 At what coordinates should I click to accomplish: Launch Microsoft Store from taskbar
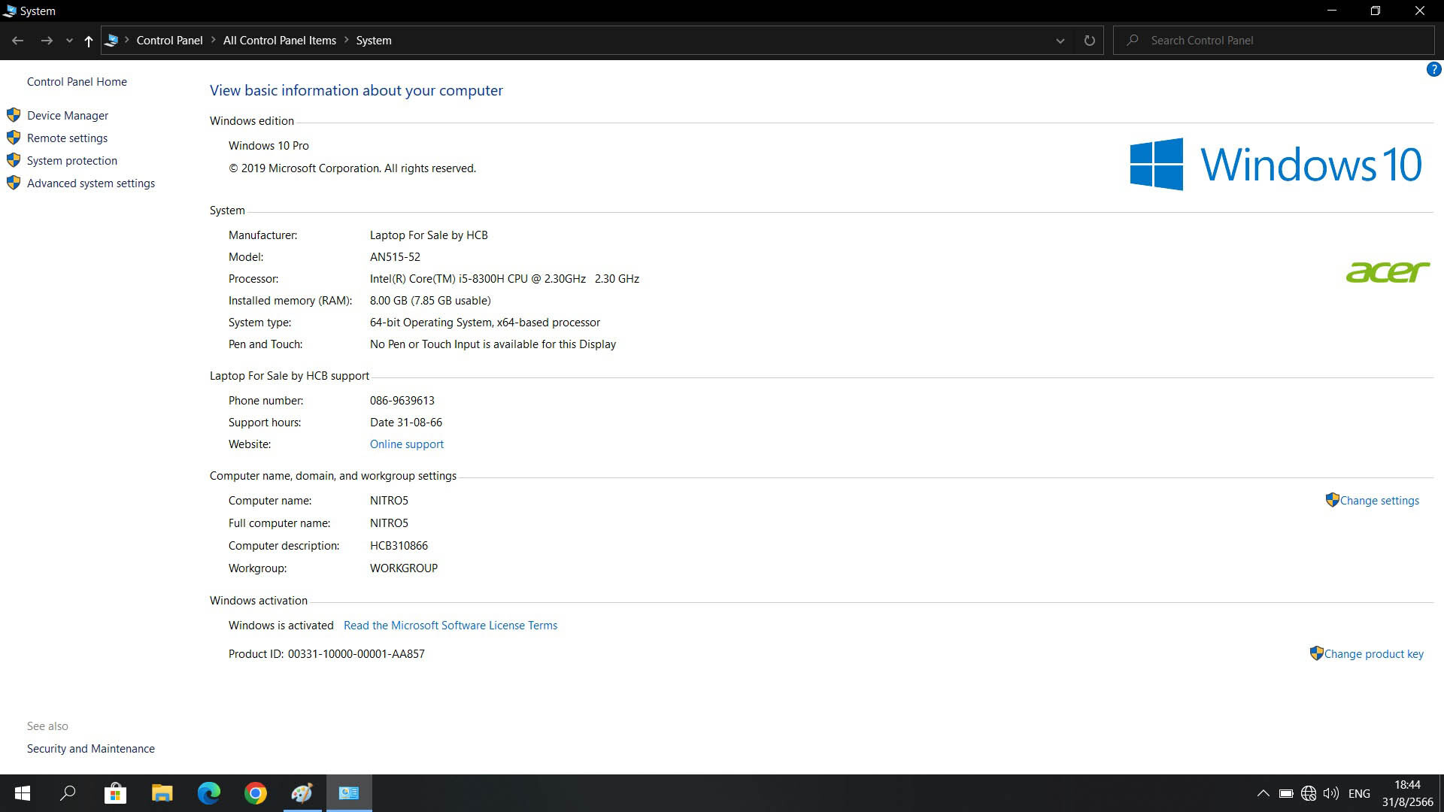coord(115,793)
